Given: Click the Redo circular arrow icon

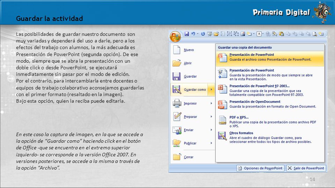Looking at the screenshot, I should tap(203, 34).
